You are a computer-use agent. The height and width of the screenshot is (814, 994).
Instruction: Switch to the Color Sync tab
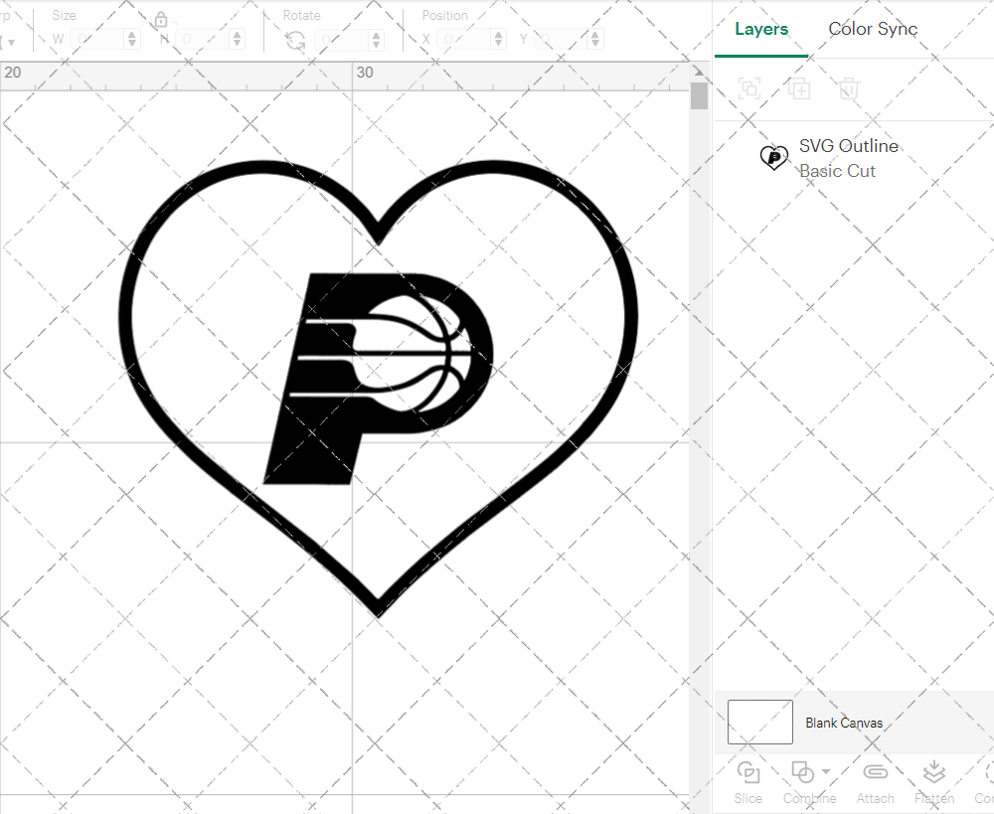[873, 29]
